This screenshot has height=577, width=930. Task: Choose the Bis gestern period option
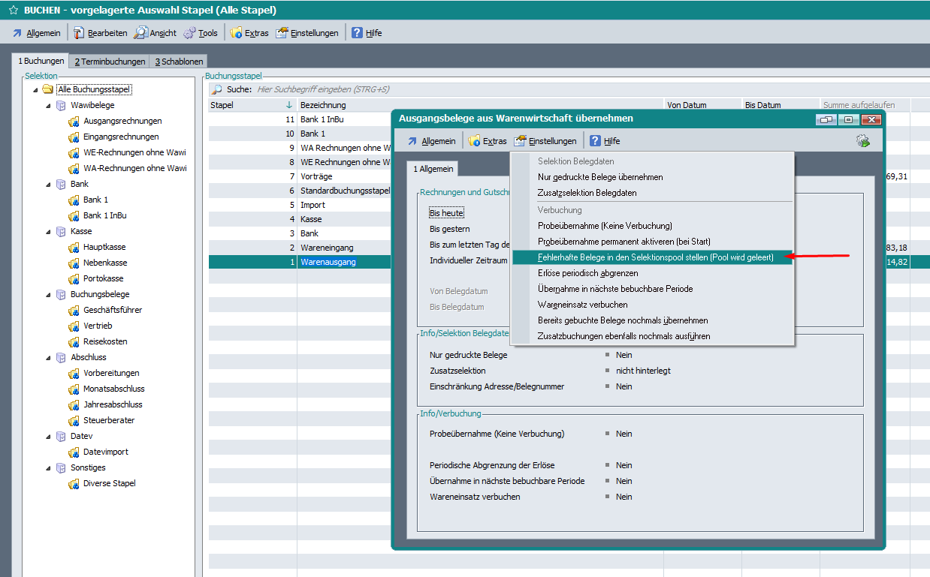point(449,229)
